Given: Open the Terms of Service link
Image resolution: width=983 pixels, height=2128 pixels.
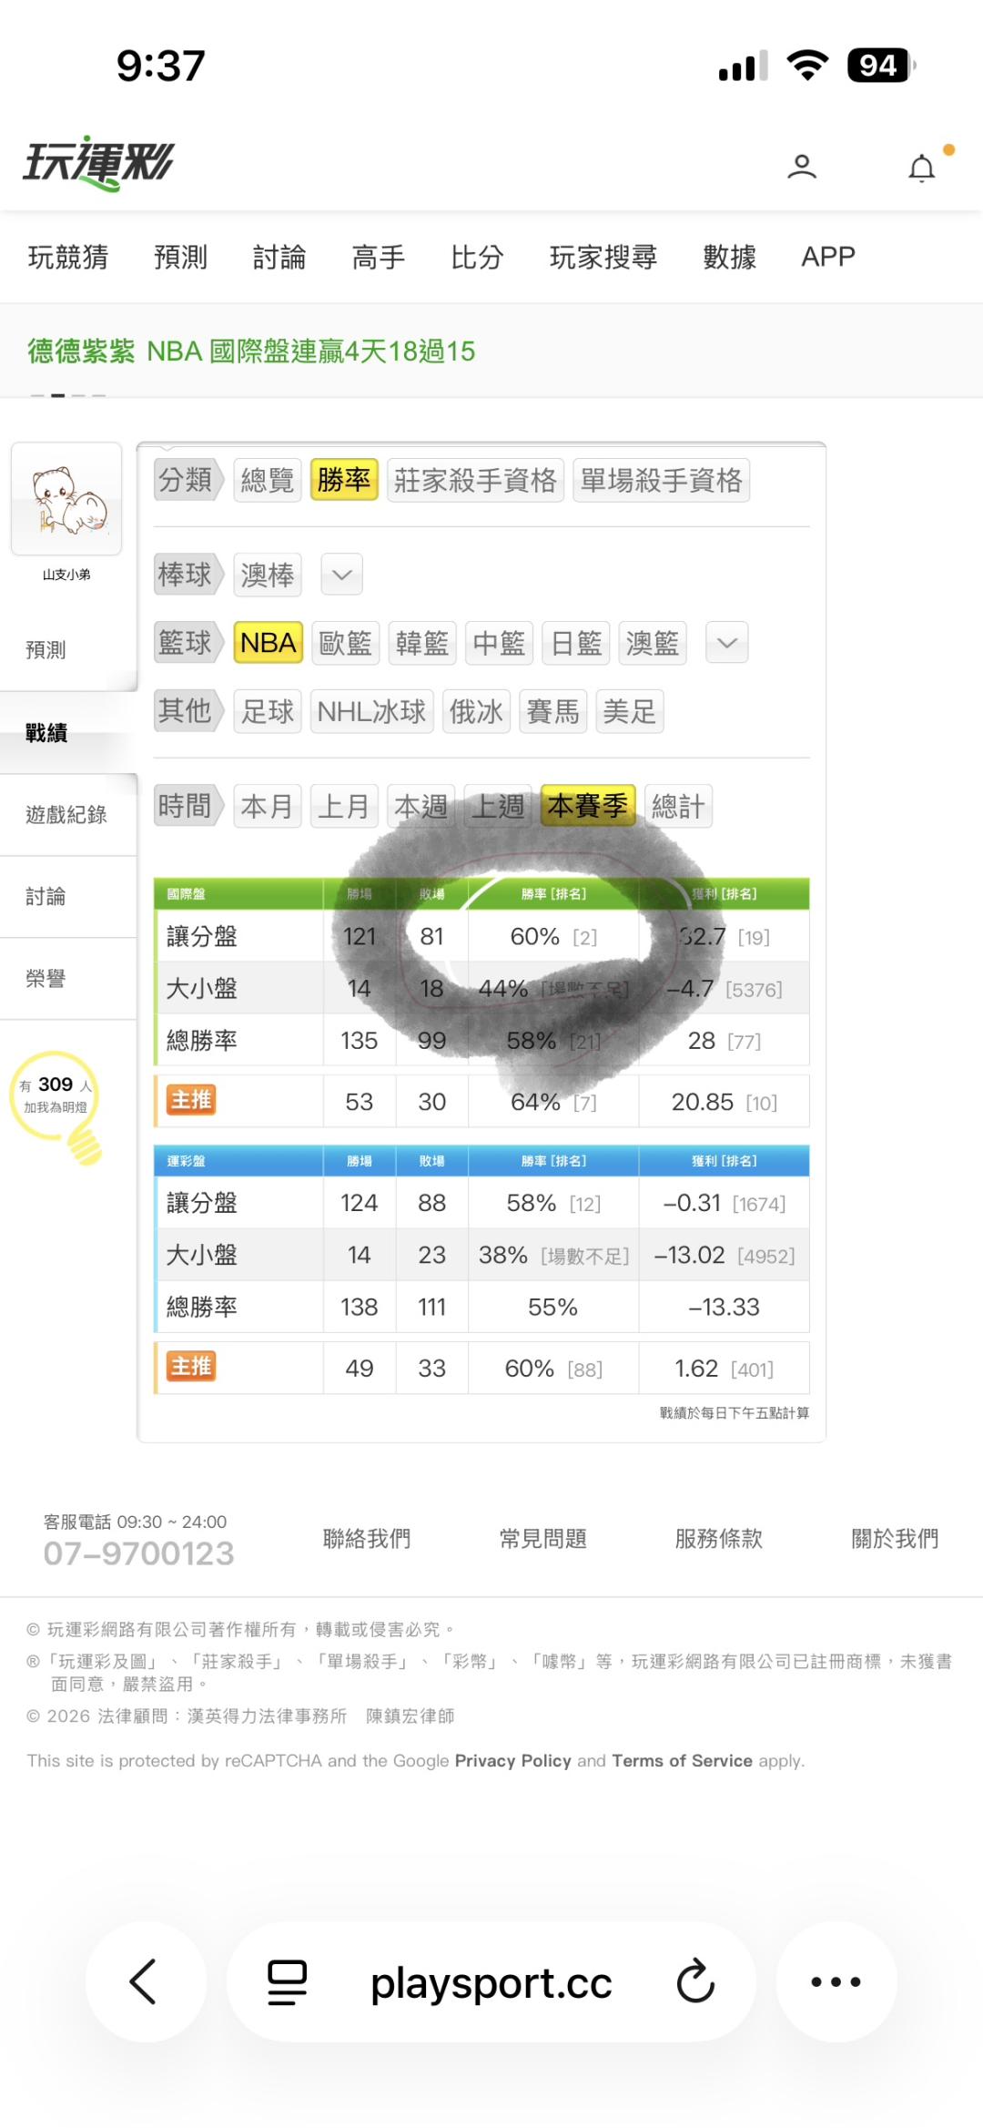Looking at the screenshot, I should [x=682, y=1761].
